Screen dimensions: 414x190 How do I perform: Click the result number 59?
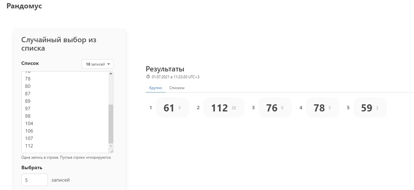pyautogui.click(x=367, y=108)
